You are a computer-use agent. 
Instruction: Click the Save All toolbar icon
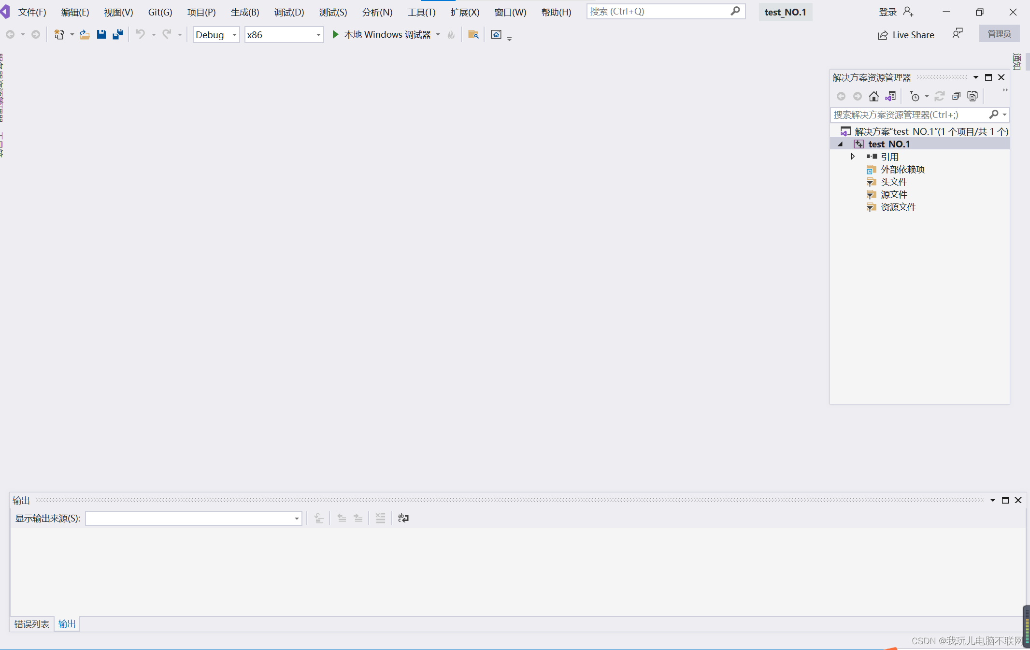(117, 34)
